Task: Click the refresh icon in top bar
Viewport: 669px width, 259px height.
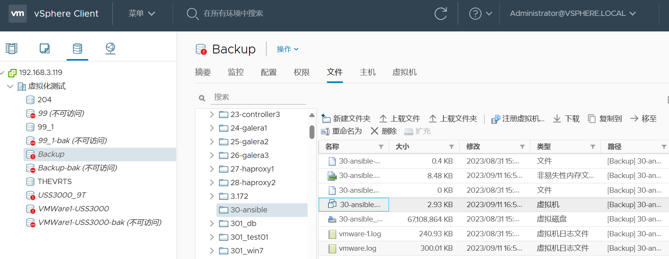Action: [441, 14]
